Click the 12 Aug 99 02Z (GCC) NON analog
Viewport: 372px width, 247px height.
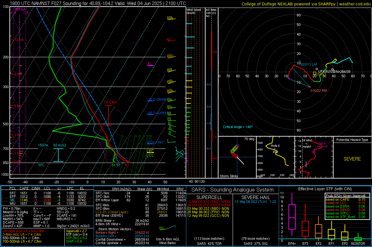click(208, 215)
